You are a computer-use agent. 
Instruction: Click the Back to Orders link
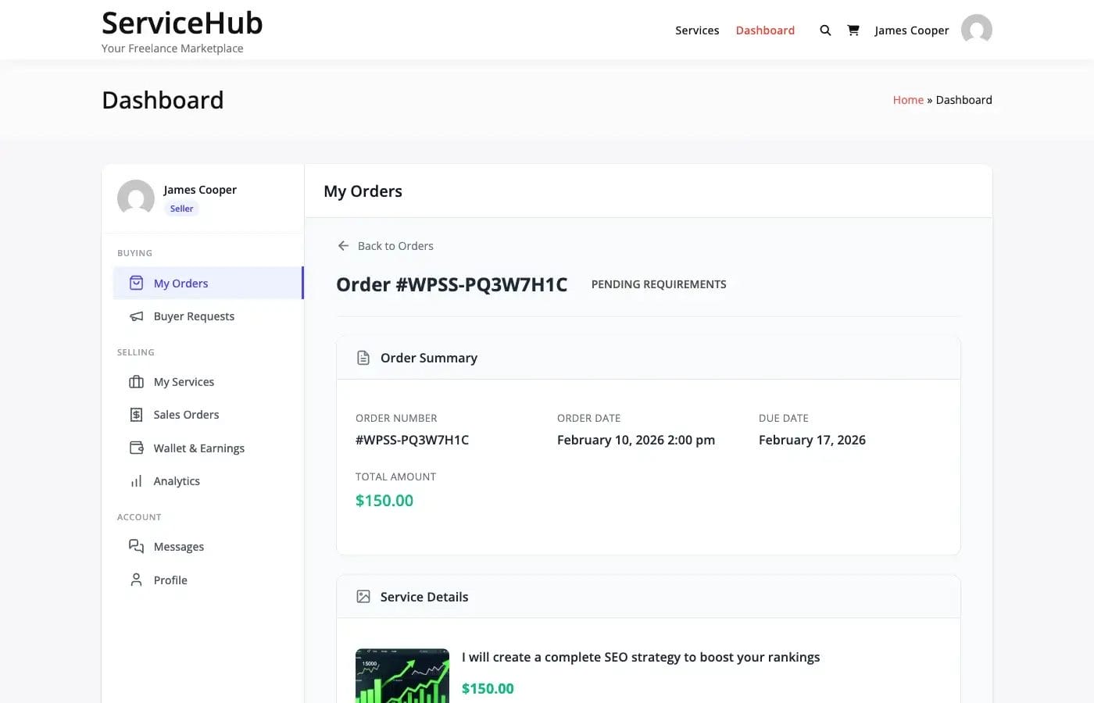[x=395, y=245]
